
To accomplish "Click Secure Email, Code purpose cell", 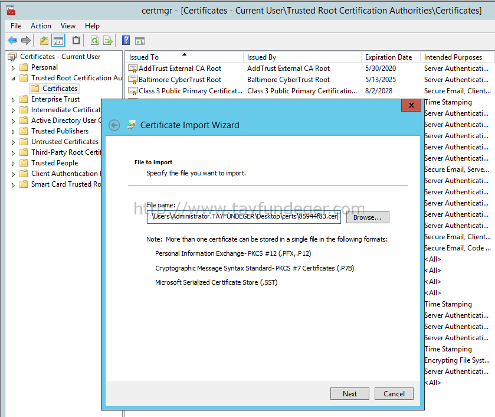I will (x=457, y=248).
